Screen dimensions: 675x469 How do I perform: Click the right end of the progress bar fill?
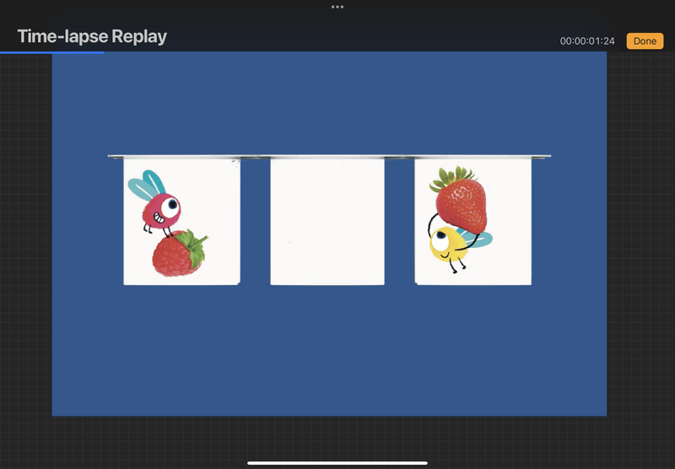(x=103, y=52)
